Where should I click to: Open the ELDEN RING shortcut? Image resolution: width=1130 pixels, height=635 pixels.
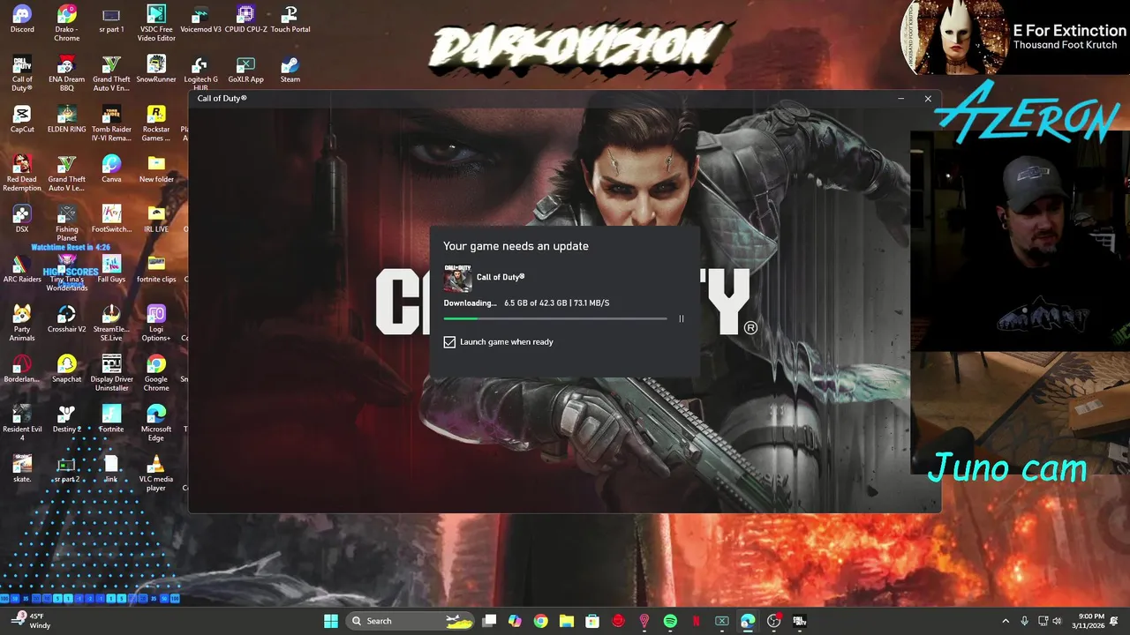pyautogui.click(x=66, y=119)
